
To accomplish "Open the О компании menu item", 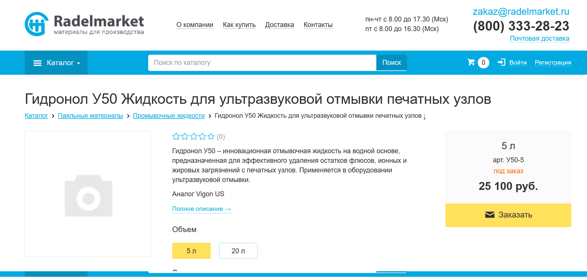I will [x=195, y=25].
